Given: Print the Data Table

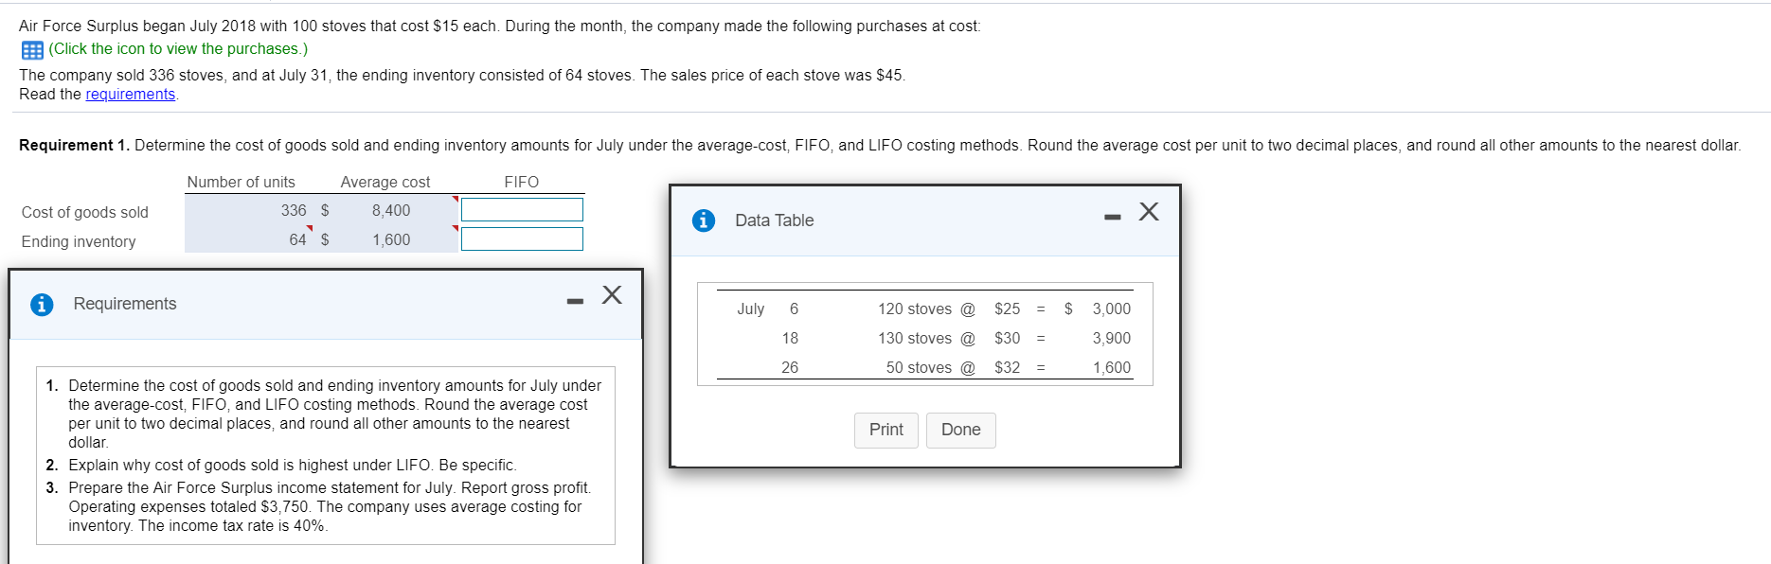Looking at the screenshot, I should (x=886, y=430).
